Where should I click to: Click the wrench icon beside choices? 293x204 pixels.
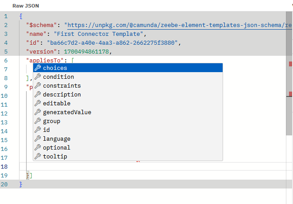click(38, 68)
